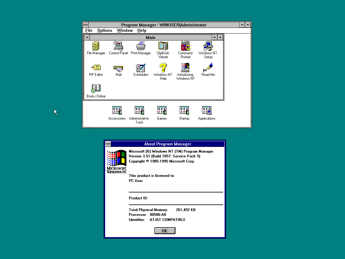This screenshot has height=259, width=345.
Task: Launch the MS-DOS Command Prompt
Action: pyautogui.click(x=185, y=46)
